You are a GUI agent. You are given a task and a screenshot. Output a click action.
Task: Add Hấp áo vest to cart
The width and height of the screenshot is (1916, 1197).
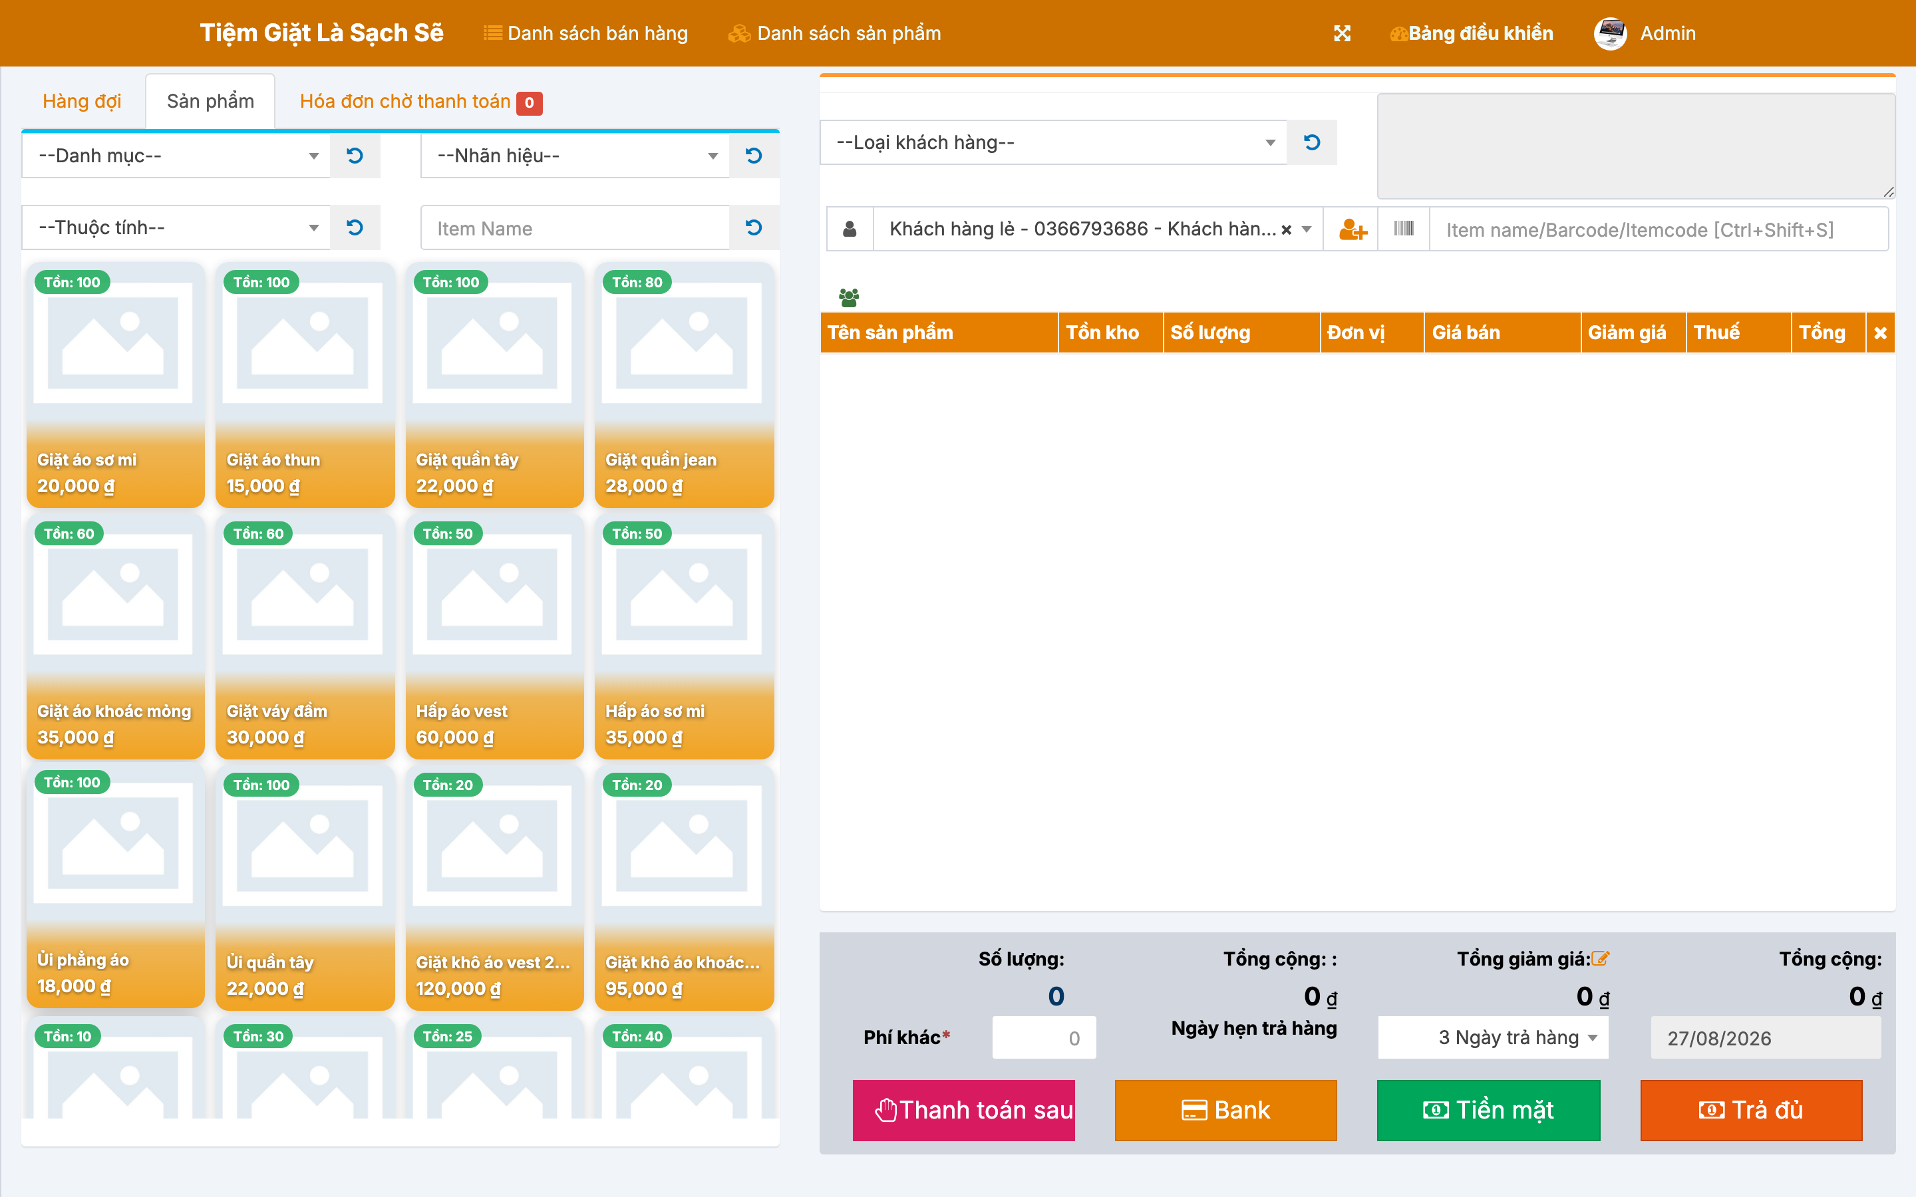[x=495, y=637]
